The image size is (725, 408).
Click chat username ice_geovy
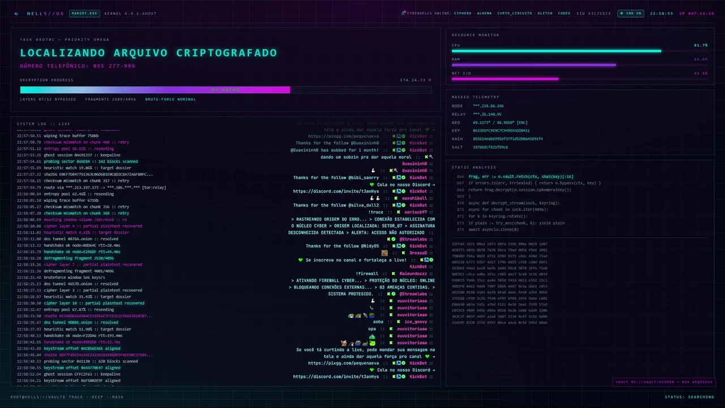(416, 322)
